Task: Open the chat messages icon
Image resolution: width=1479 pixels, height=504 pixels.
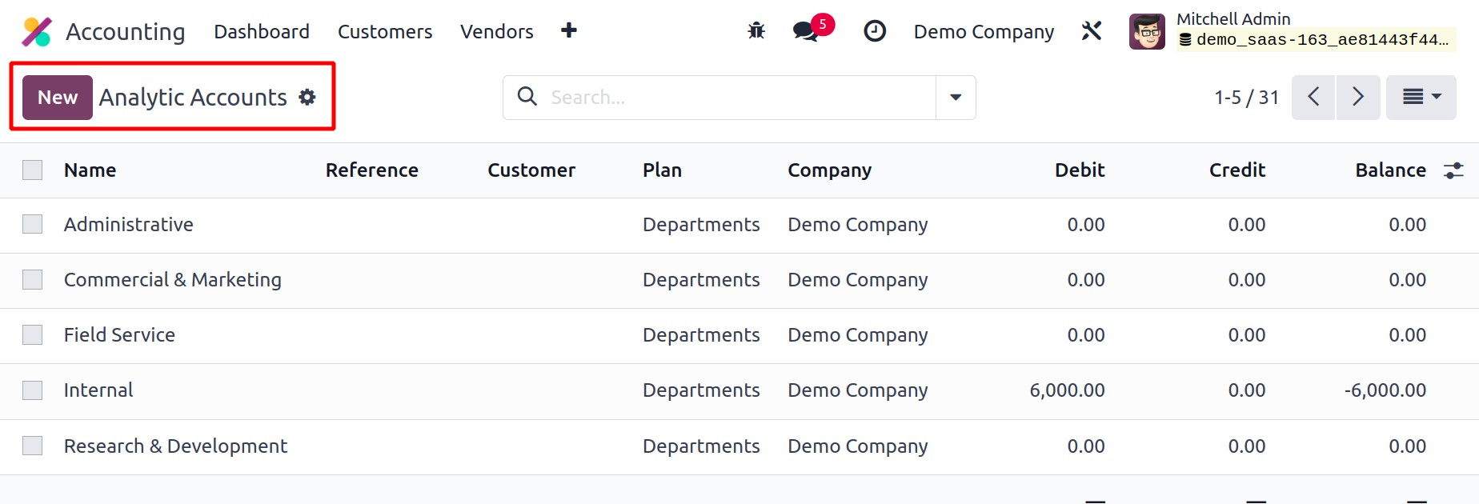Action: pyautogui.click(x=805, y=31)
